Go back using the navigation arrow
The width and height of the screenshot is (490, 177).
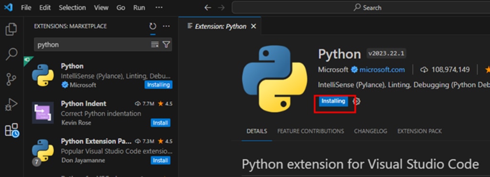click(208, 8)
